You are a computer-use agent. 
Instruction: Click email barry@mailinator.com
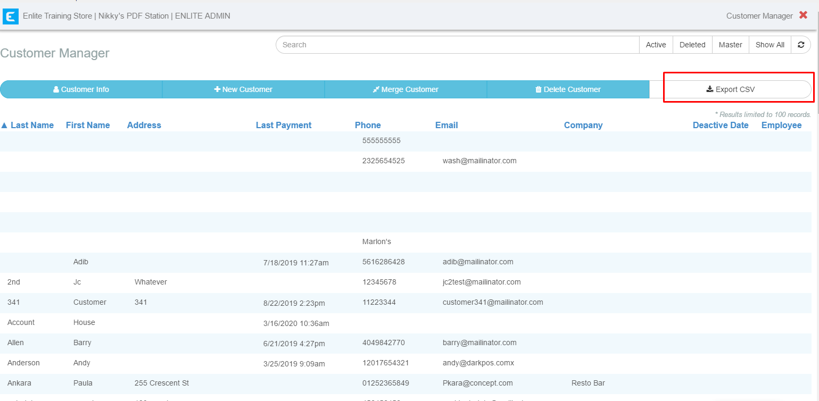[479, 342]
